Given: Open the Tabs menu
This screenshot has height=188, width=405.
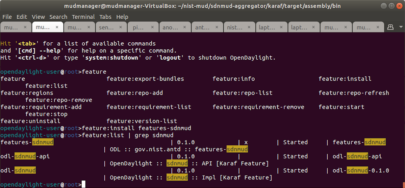Looking at the screenshot, I should pyautogui.click(x=105, y=17).
